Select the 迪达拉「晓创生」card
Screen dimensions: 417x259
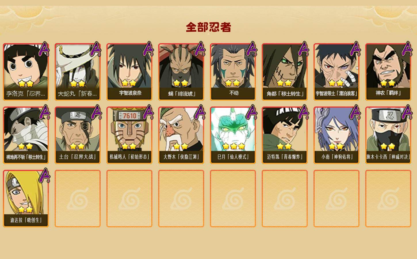click(x=26, y=199)
